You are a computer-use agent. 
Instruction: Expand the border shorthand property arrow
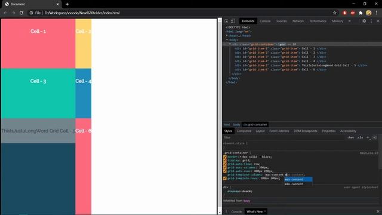(x=241, y=156)
